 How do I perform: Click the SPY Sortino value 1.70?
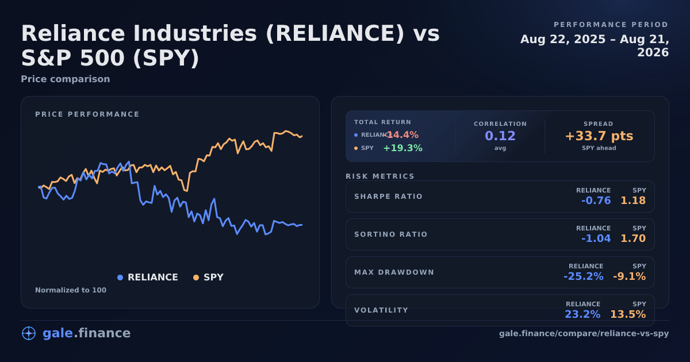(633, 239)
